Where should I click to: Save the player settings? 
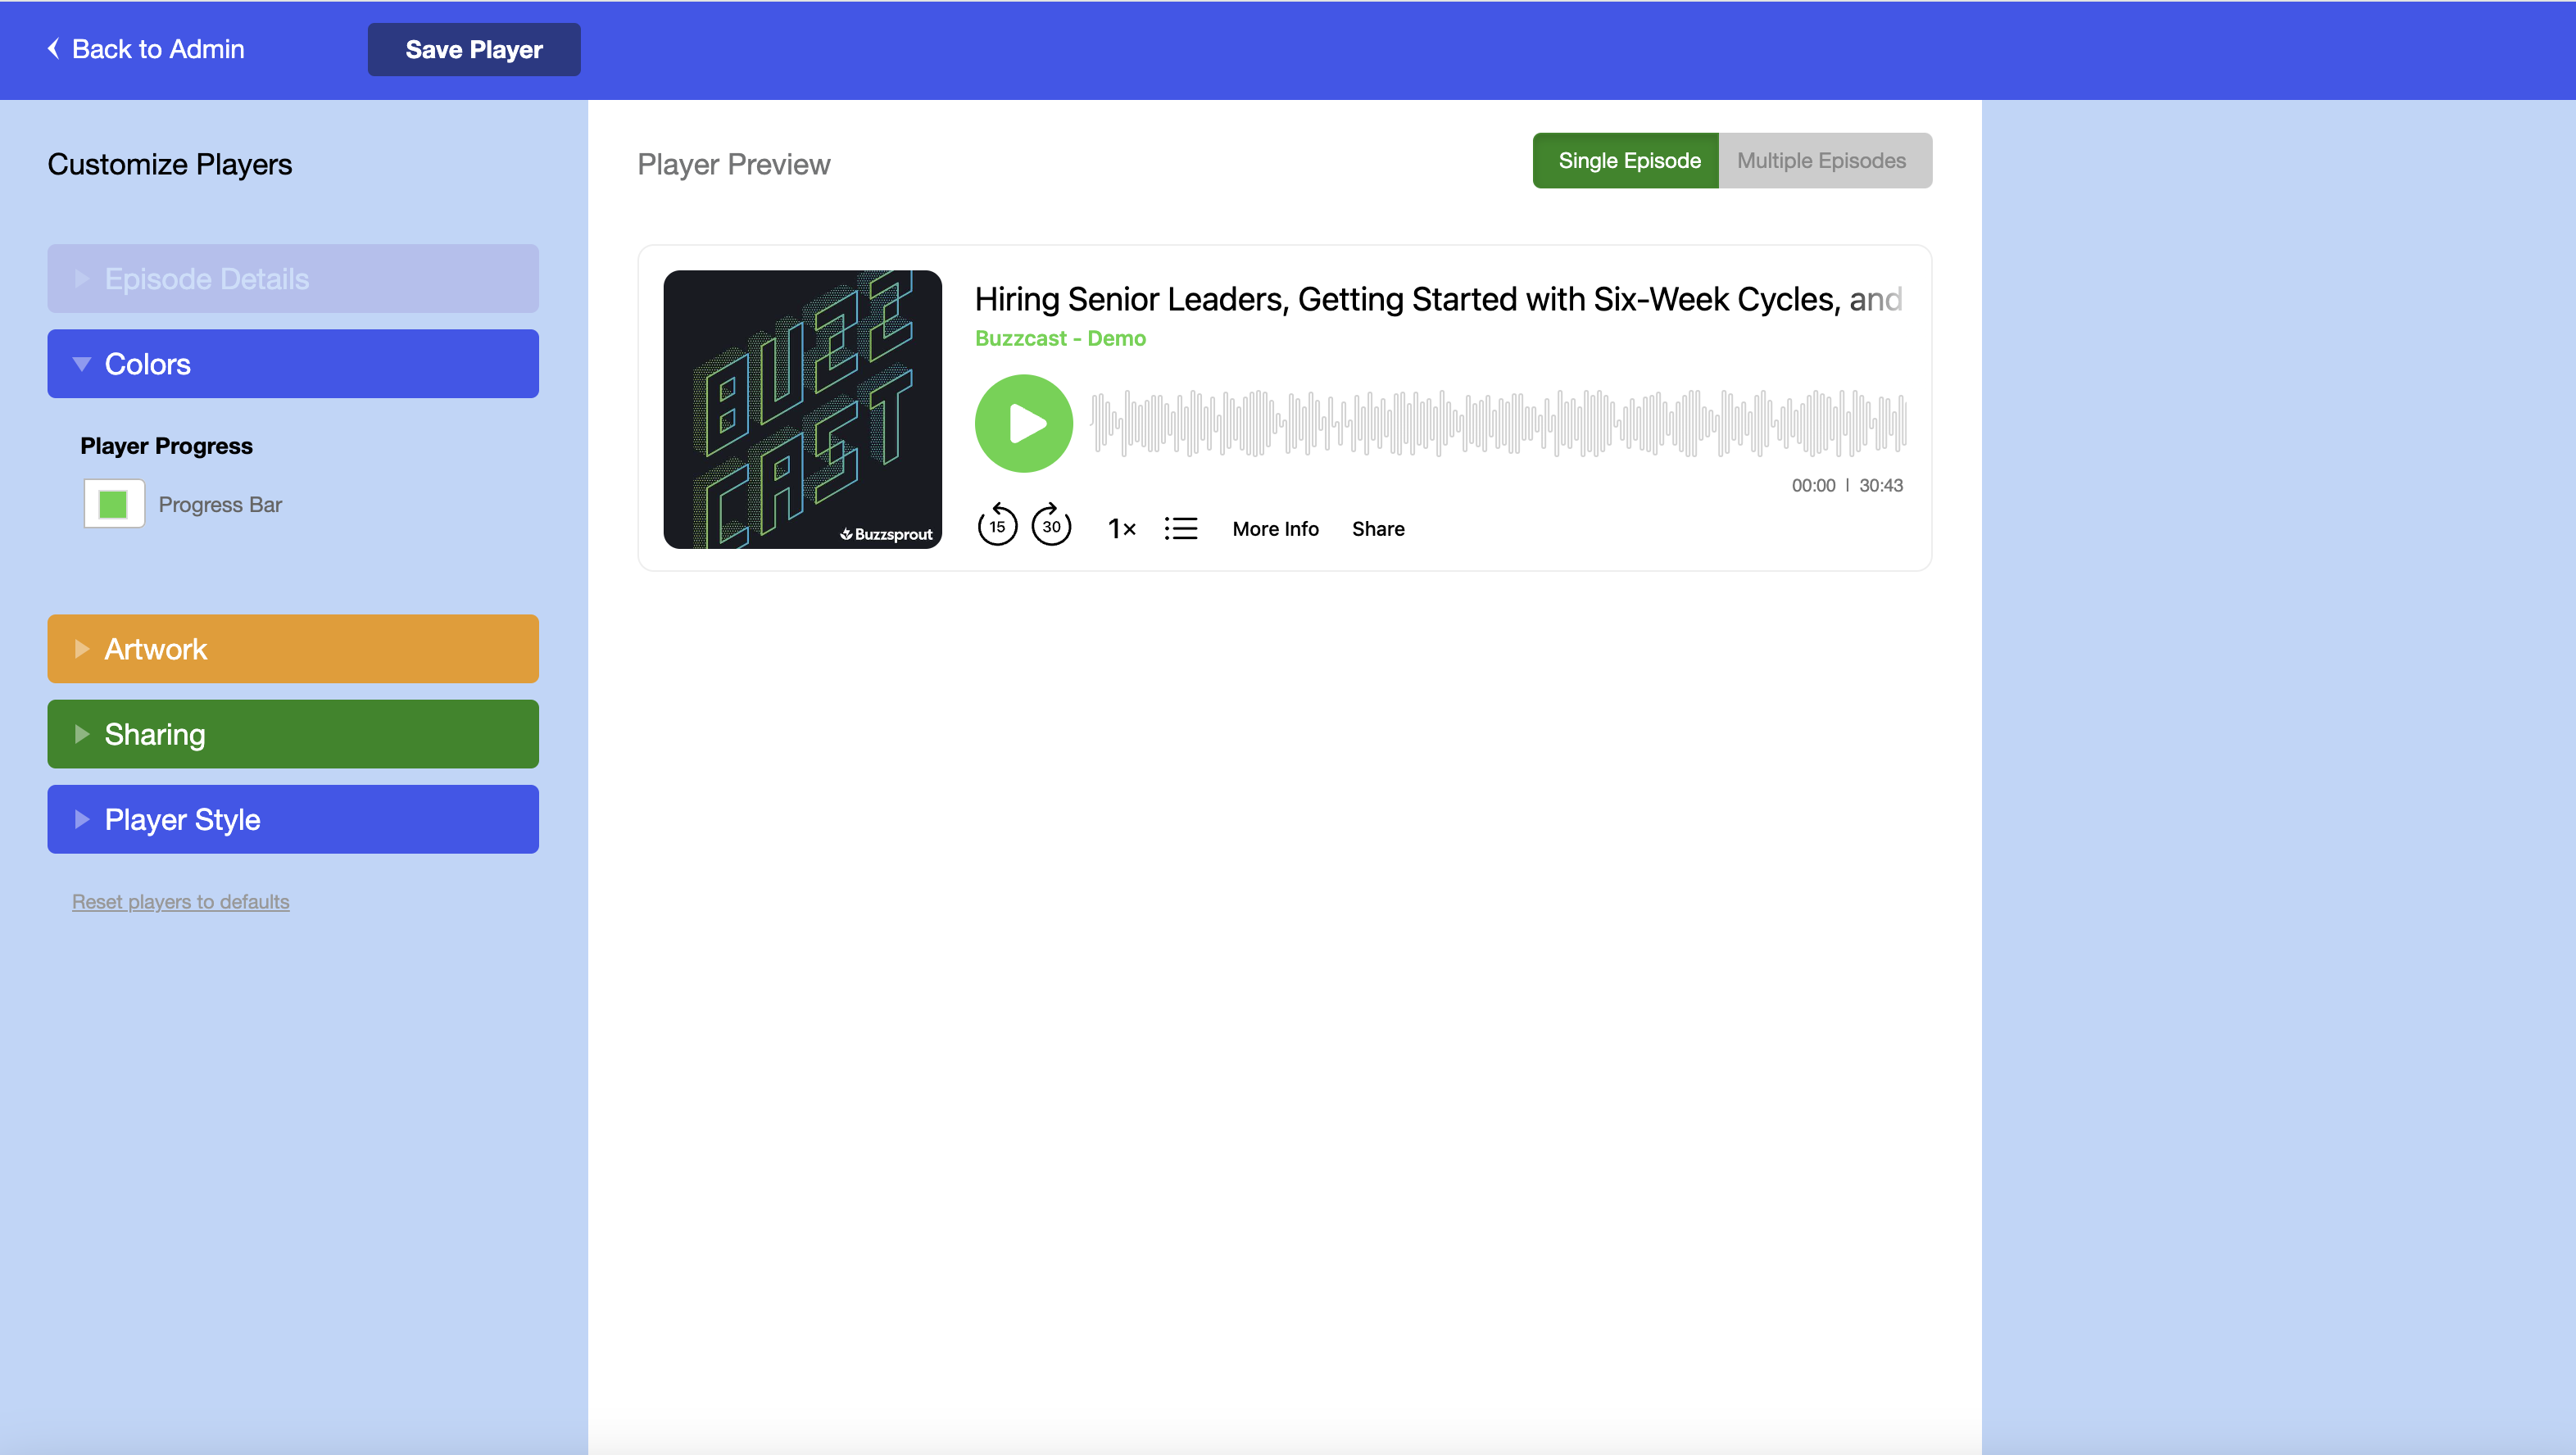coord(474,49)
